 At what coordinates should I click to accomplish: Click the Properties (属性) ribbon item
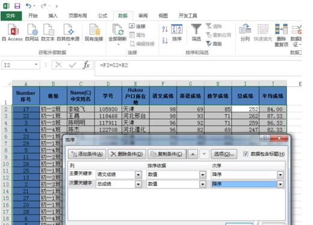click(137, 35)
